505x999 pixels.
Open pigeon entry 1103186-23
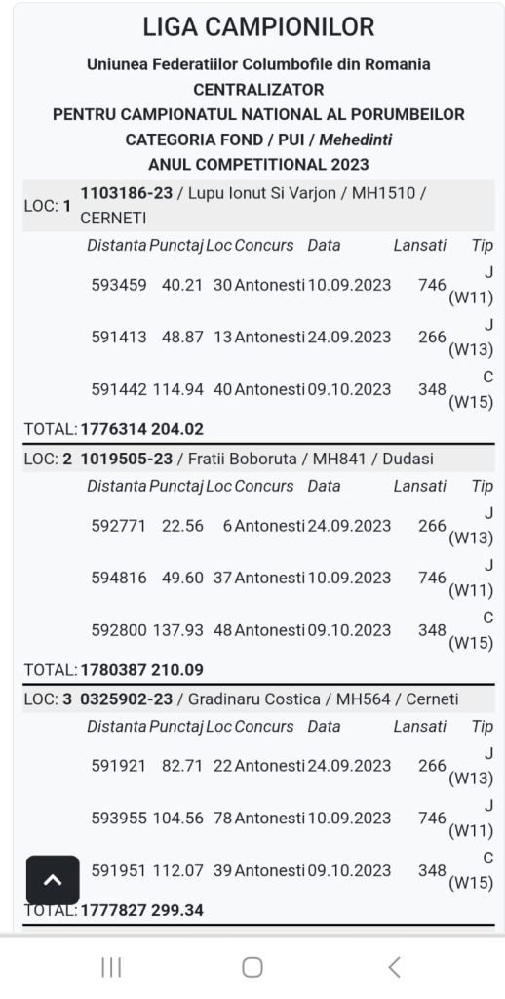[x=126, y=193]
